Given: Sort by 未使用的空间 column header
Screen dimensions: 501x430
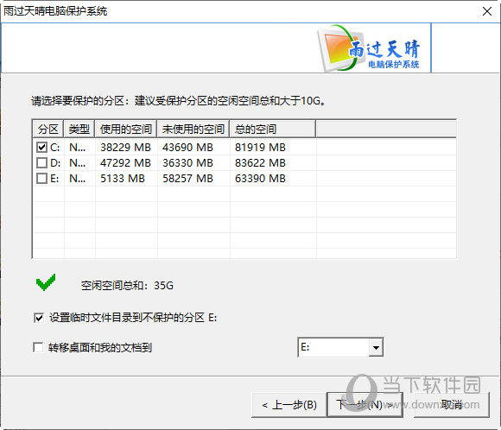Looking at the screenshot, I should [x=193, y=129].
